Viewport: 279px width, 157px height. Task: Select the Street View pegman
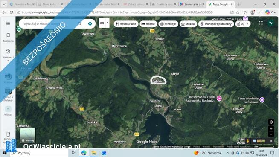click(x=248, y=141)
